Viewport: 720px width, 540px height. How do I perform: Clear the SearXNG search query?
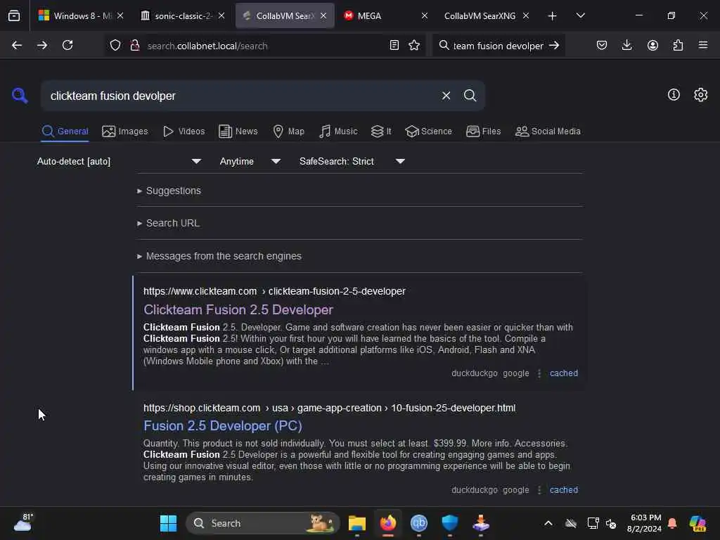coord(446,96)
